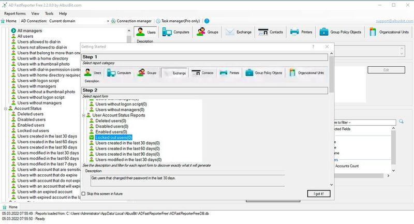
Task: Click the dialog scrollbar up arrow
Action: point(331,54)
